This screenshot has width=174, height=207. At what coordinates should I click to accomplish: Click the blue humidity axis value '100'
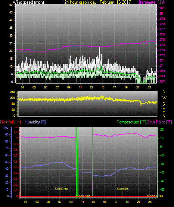6,128
